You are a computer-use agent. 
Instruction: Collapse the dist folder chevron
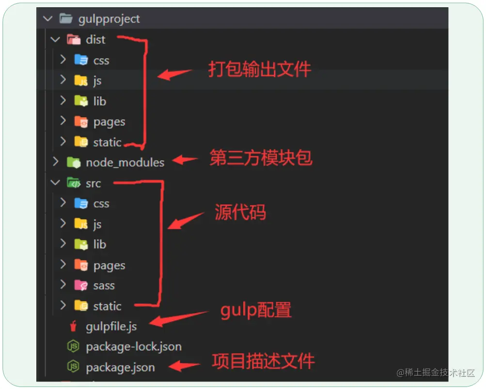pos(55,40)
